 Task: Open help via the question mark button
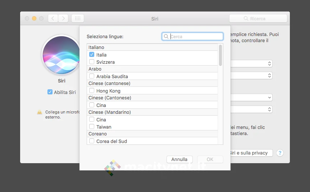pos(280,153)
